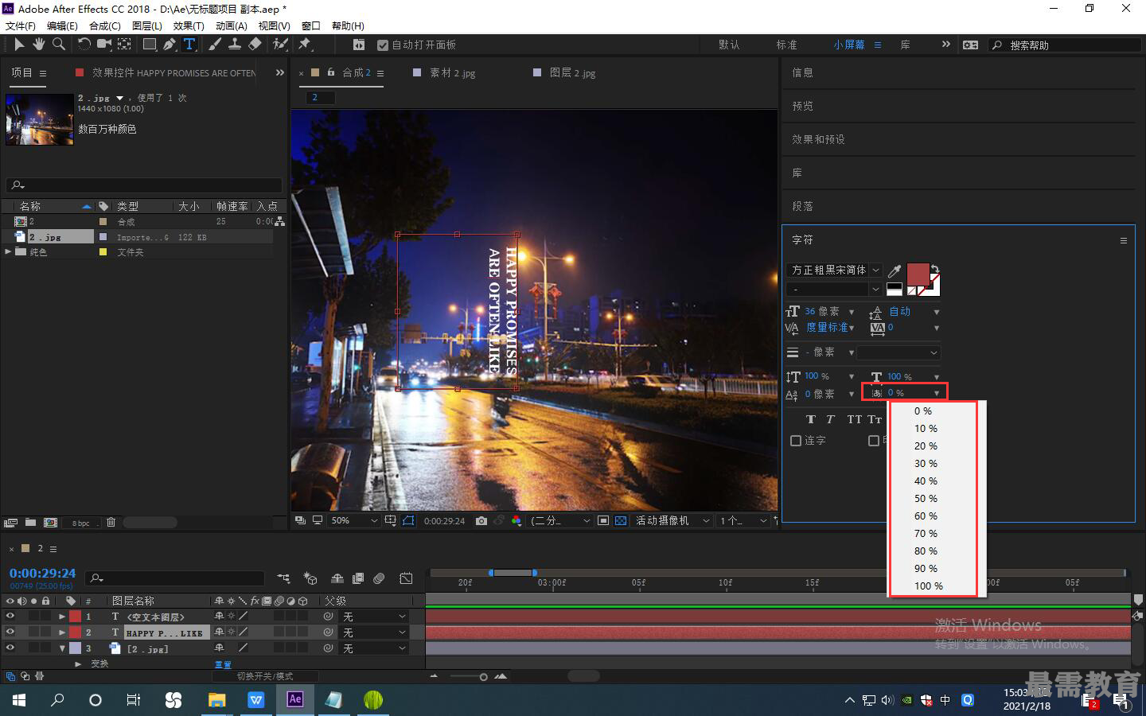Open the font family dropdown 方正粗黑宋简体

834,270
